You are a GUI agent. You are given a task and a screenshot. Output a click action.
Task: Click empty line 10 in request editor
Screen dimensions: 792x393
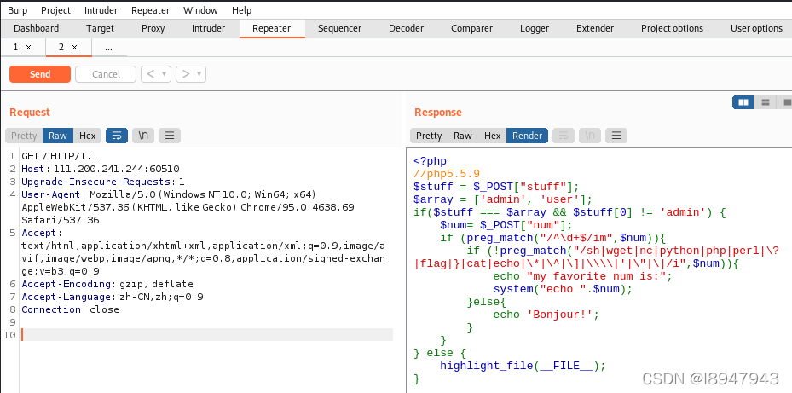tap(207, 334)
